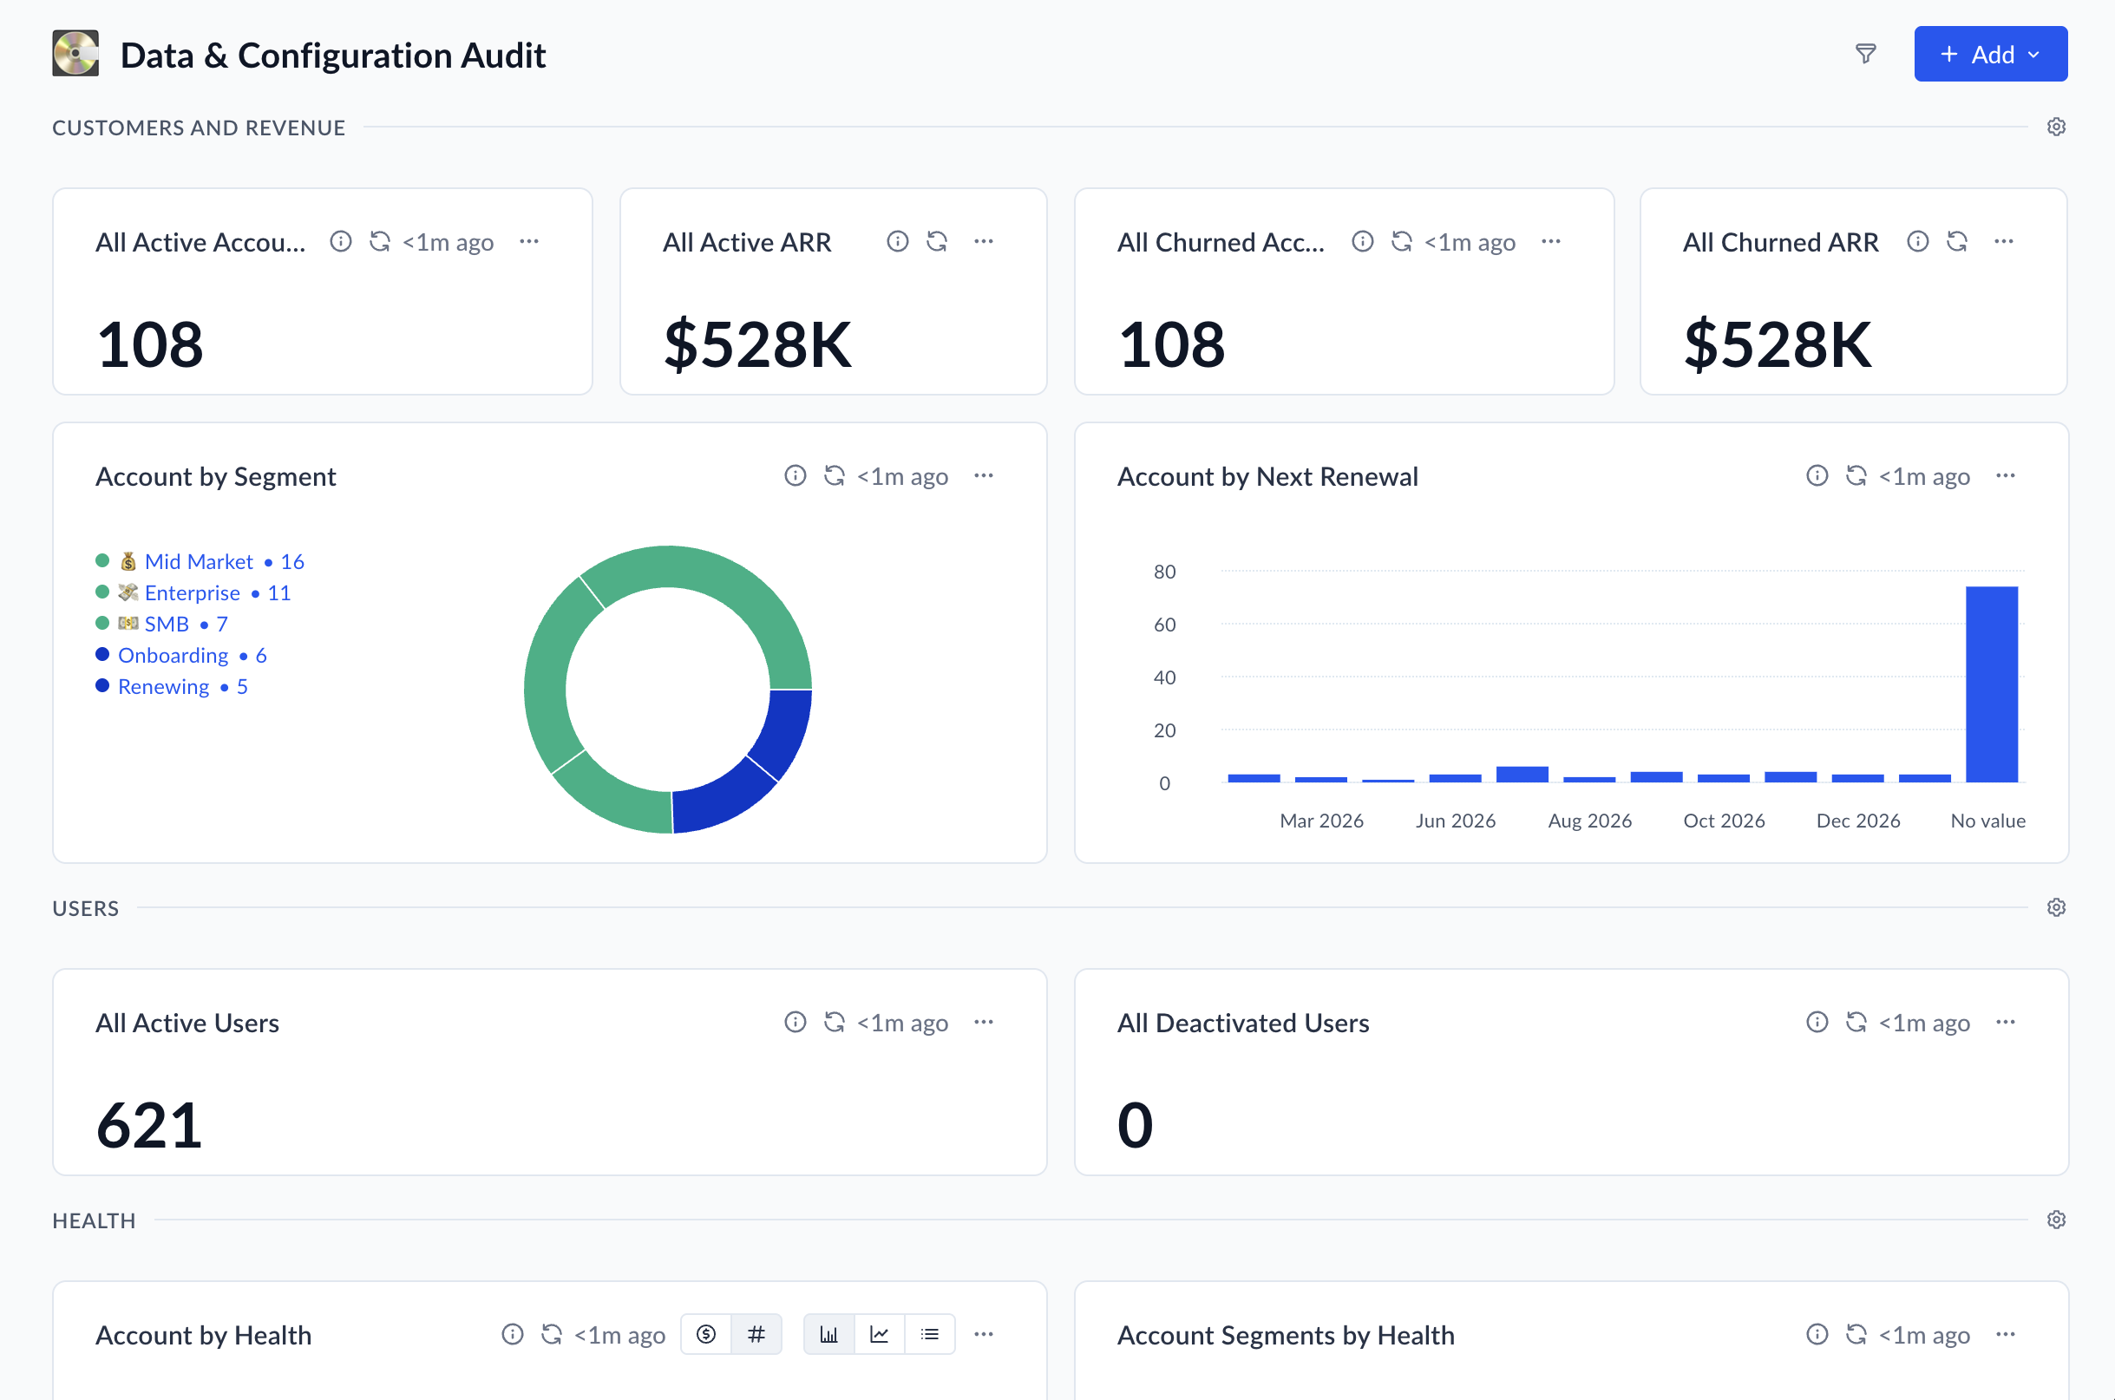
Task: Open the dashboard filter icon
Action: 1865,55
